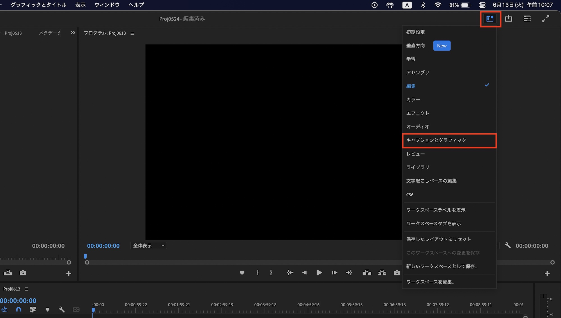
Task: Click program monitor playhead scrub marker
Action: coord(86,256)
